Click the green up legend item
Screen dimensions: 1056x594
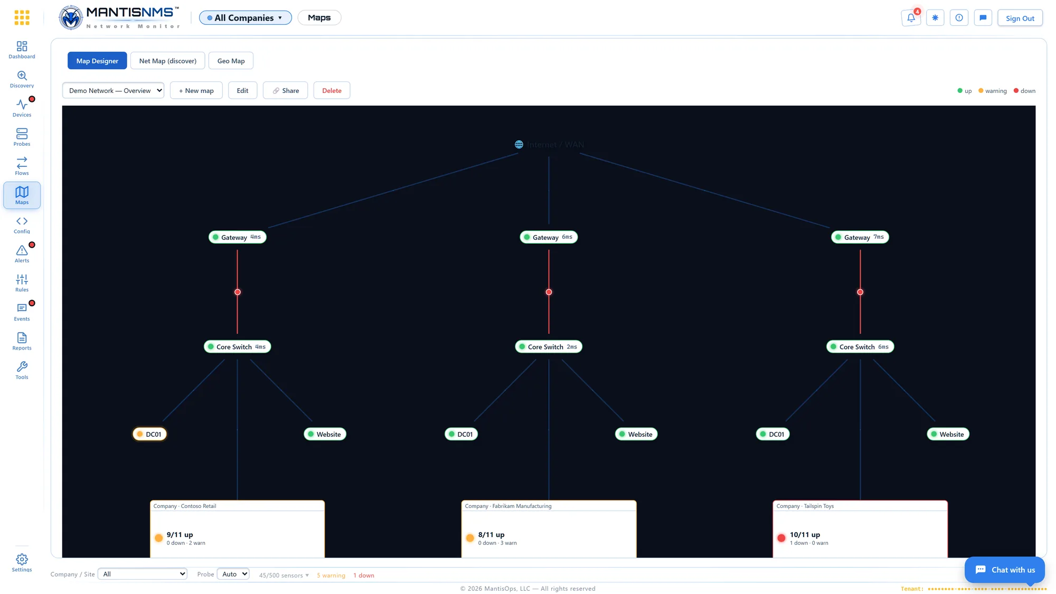pyautogui.click(x=965, y=91)
